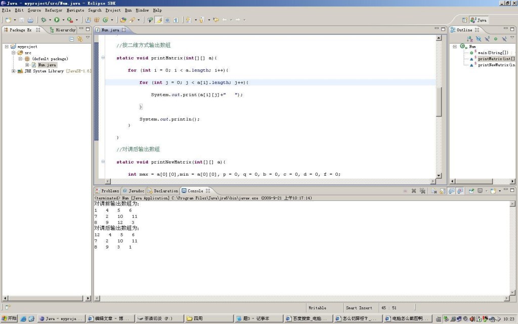This screenshot has height=324, width=518.
Task: Click the Collapse All icon in Package Explorer
Action: pos(72,39)
